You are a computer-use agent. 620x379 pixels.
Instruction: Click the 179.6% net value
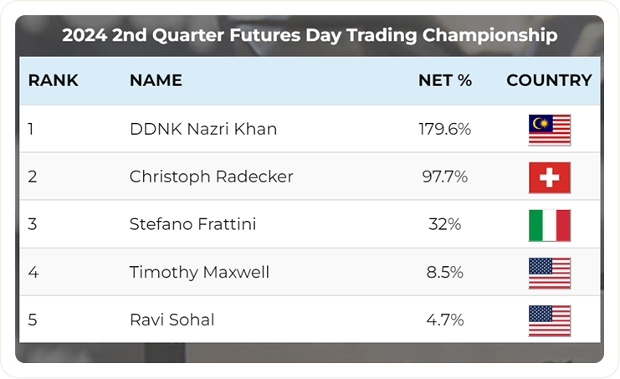click(445, 130)
